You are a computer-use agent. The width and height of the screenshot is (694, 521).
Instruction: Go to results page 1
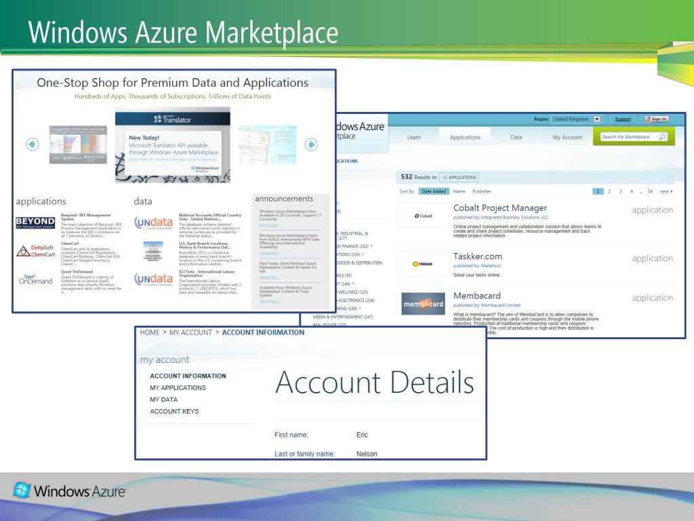point(598,191)
